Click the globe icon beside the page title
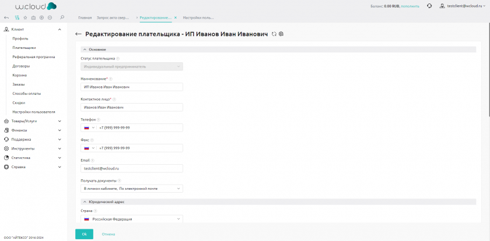 (281, 34)
